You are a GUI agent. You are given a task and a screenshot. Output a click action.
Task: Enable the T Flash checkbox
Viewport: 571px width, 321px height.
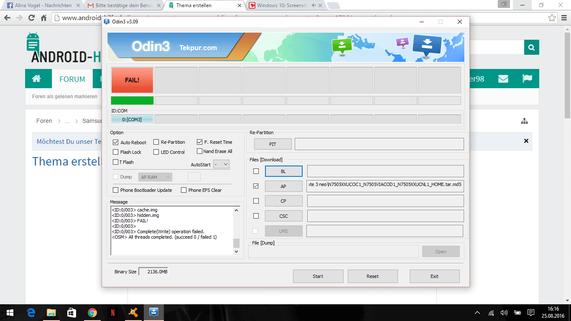click(x=115, y=162)
